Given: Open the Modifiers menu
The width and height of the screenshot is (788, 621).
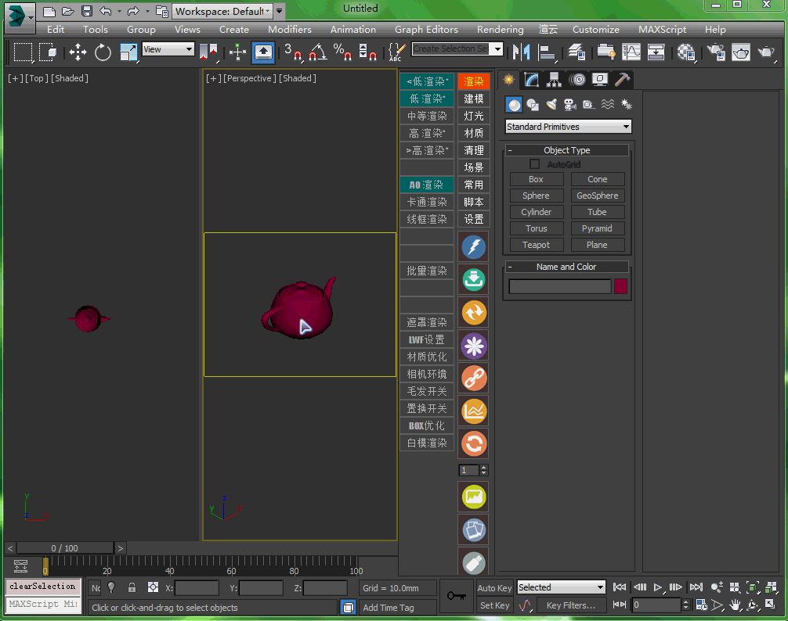Looking at the screenshot, I should [x=289, y=30].
